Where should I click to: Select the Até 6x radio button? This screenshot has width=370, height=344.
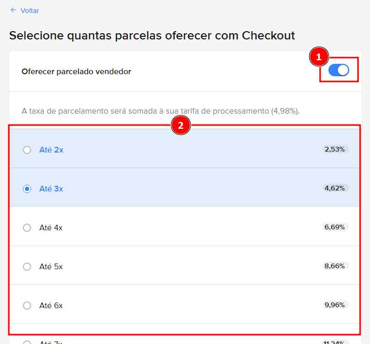[27, 306]
